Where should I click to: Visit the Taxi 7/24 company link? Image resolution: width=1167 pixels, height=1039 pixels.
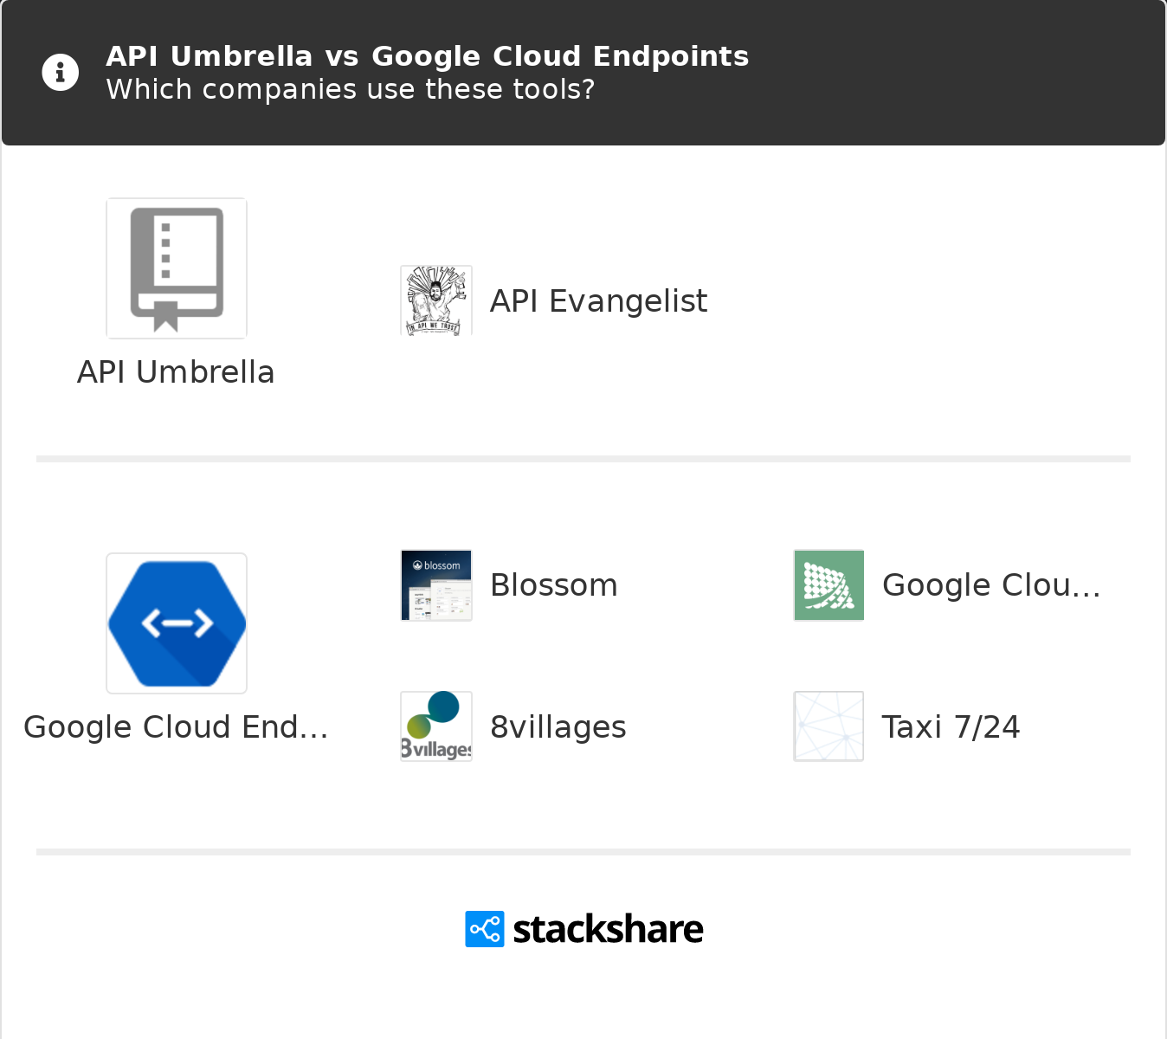click(951, 727)
